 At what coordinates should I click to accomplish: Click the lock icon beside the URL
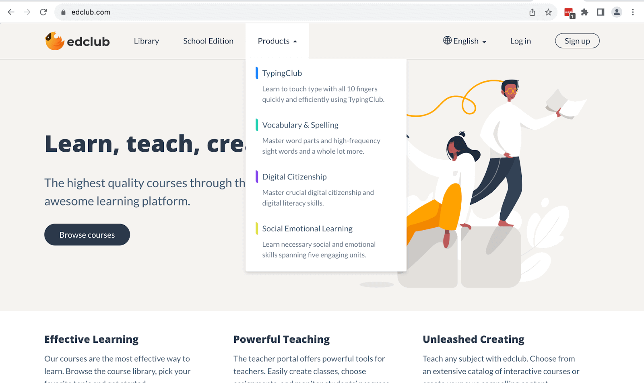pyautogui.click(x=63, y=12)
